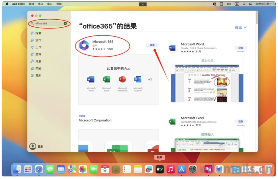278x179 pixels.
Task: Open Apple Music from the Dock
Action: pos(171,169)
